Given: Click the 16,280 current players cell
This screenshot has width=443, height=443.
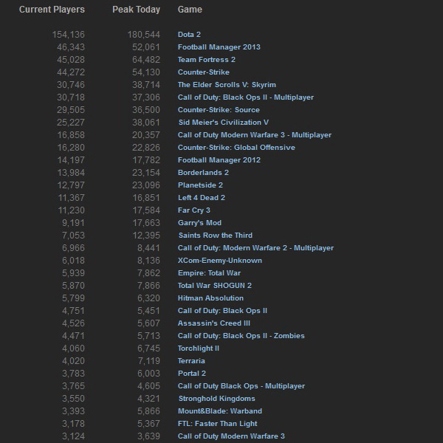Looking at the screenshot, I should [71, 148].
